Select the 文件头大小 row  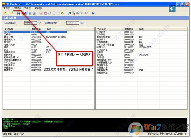pyautogui.click(x=128, y=50)
